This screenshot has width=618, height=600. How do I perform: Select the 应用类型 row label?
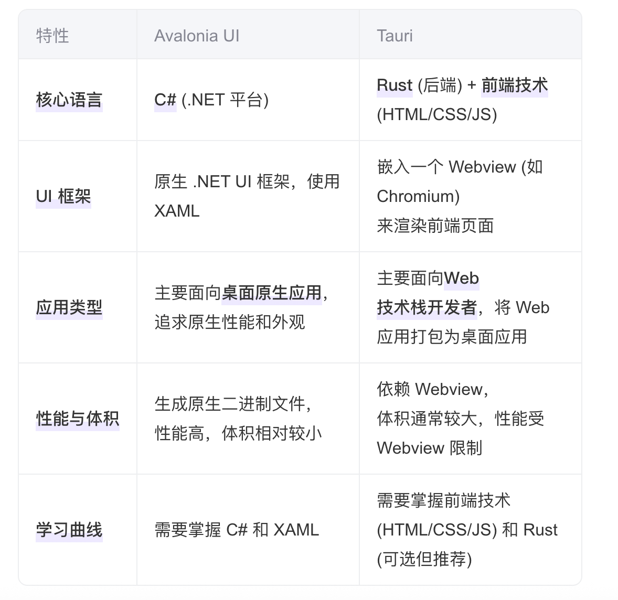click(x=69, y=307)
